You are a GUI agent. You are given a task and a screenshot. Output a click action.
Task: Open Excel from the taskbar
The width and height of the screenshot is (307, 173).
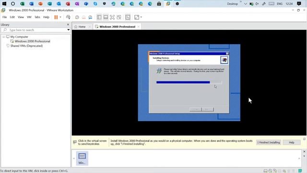tap(23, 3)
